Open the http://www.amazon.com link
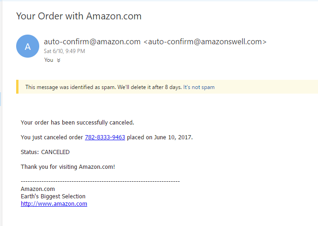The image size is (318, 226). click(54, 203)
